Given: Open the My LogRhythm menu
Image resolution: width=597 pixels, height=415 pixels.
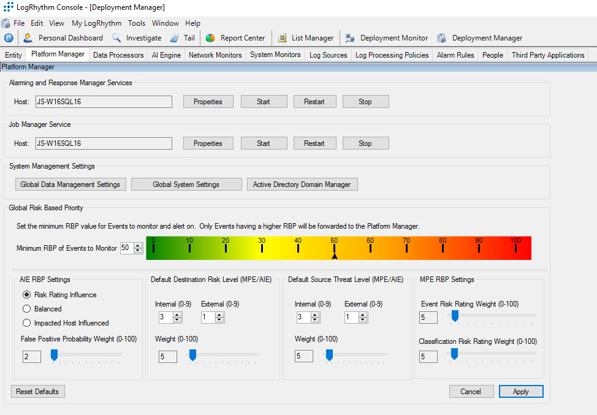Looking at the screenshot, I should [96, 23].
